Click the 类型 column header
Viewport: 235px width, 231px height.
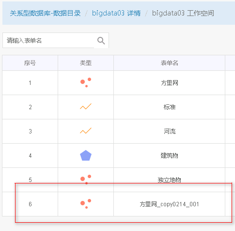pyautogui.click(x=86, y=63)
